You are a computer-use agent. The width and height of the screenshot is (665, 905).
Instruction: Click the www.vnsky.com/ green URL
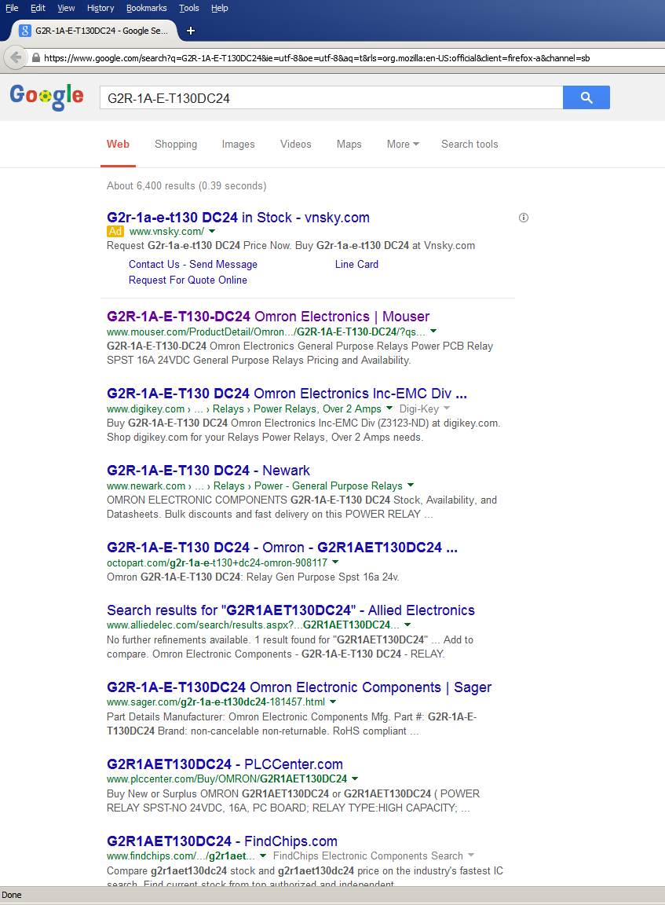point(166,232)
